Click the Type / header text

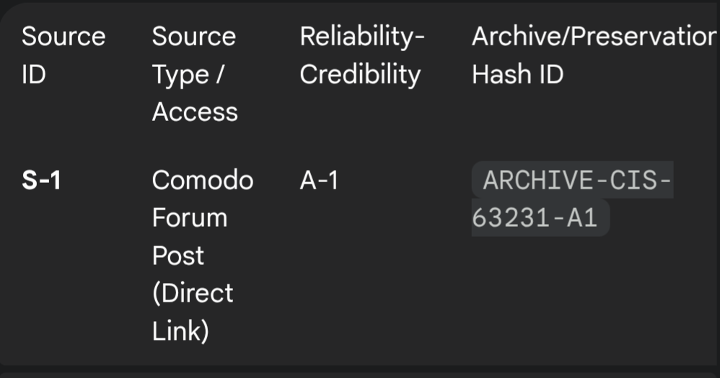(x=188, y=74)
